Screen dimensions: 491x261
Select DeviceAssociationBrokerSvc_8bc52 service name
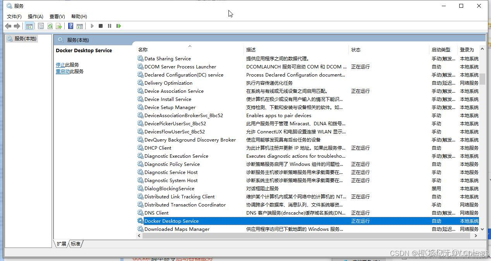pyautogui.click(x=184, y=115)
